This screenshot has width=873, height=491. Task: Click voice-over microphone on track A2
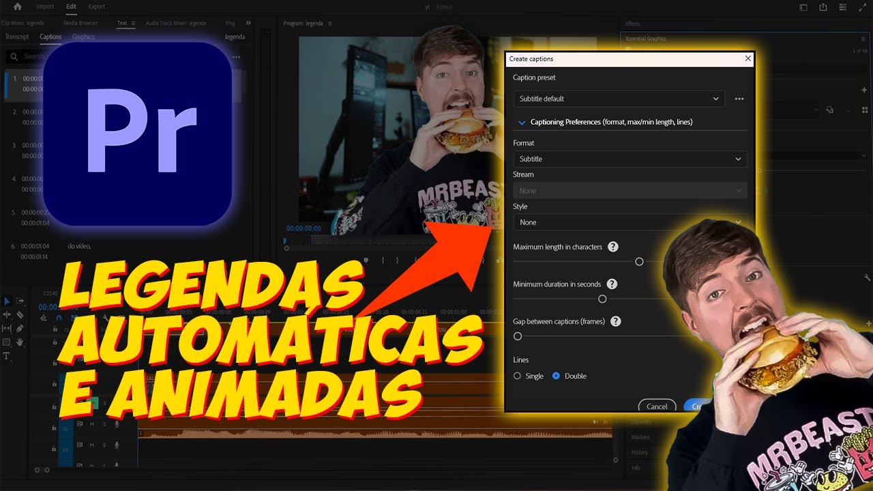point(117,424)
